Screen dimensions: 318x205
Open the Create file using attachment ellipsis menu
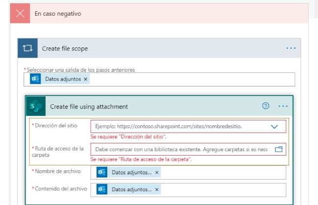tap(283, 106)
